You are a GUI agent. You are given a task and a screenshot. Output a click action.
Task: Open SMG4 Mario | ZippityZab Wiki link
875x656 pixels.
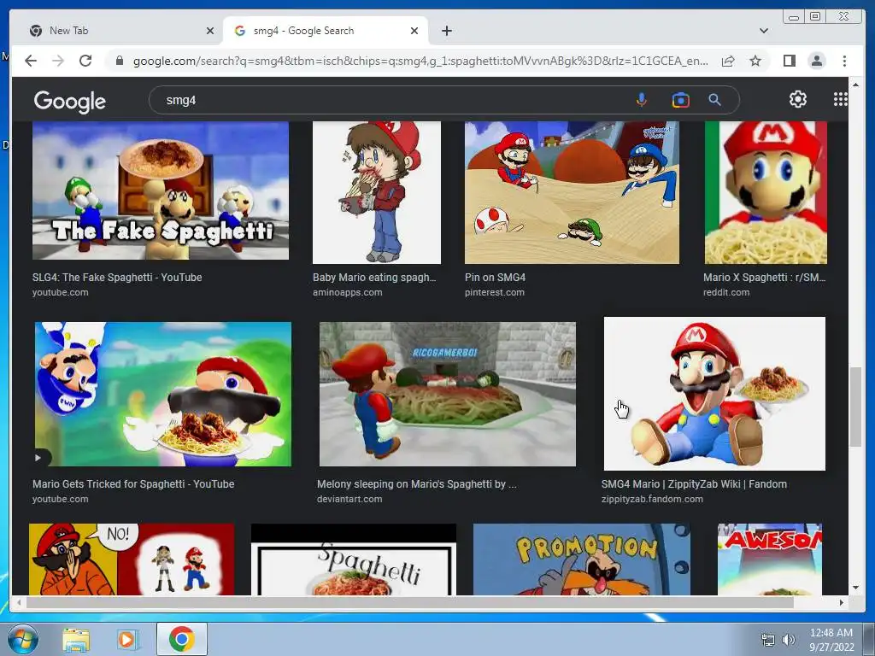[694, 484]
